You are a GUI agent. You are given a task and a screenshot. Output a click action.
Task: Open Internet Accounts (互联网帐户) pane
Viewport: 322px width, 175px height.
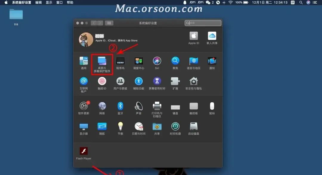(x=83, y=81)
